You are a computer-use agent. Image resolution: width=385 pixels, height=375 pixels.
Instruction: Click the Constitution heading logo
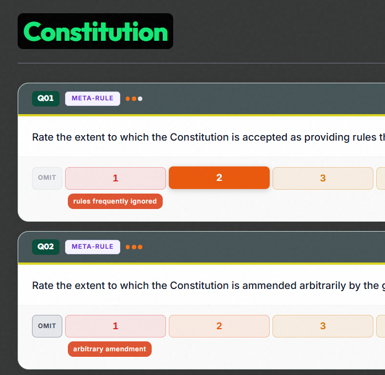coord(95,31)
